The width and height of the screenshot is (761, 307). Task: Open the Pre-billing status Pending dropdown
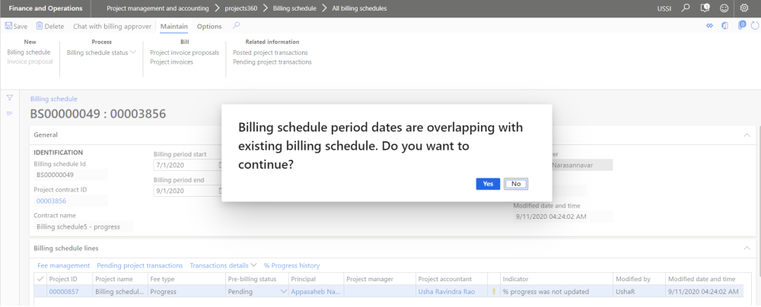(282, 291)
